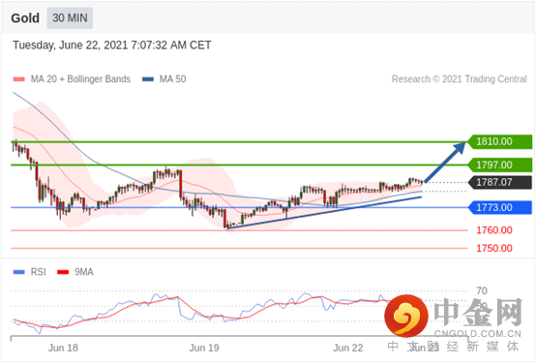Click the 'Jun 19' date axis label
The height and width of the screenshot is (364, 536).
point(204,348)
